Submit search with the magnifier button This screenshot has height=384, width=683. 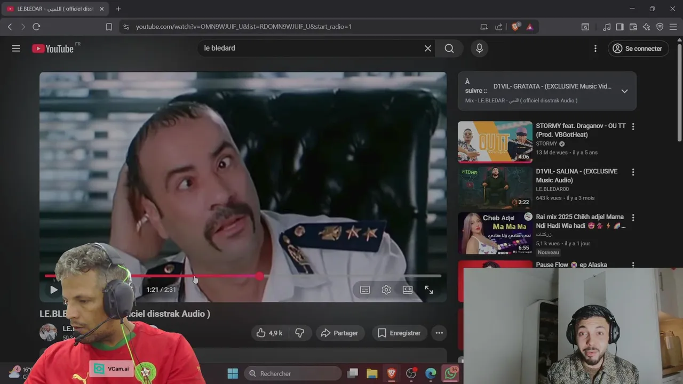449,49
